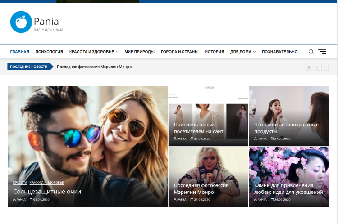This screenshot has height=224, width=338.
Task: Click the Pania apple logo icon
Action: click(x=21, y=22)
